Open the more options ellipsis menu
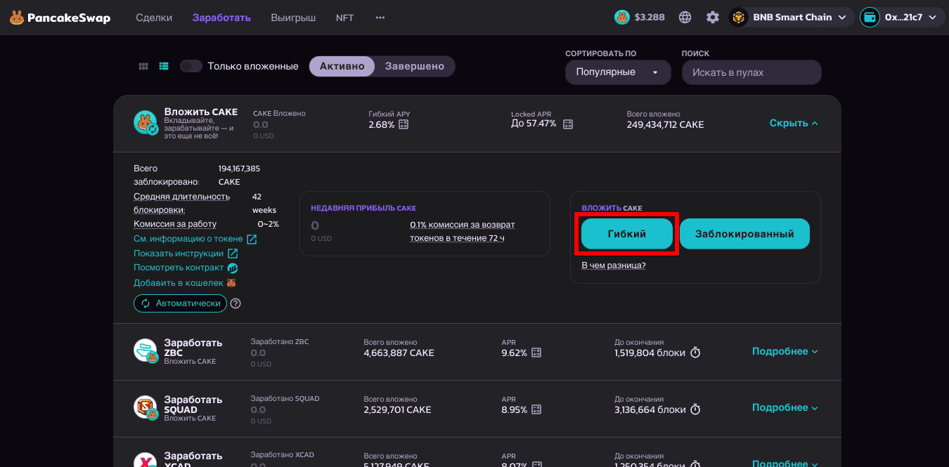 coord(380,18)
